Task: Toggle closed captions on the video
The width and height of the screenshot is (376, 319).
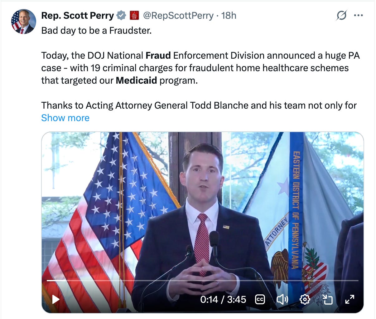Action: (x=260, y=300)
